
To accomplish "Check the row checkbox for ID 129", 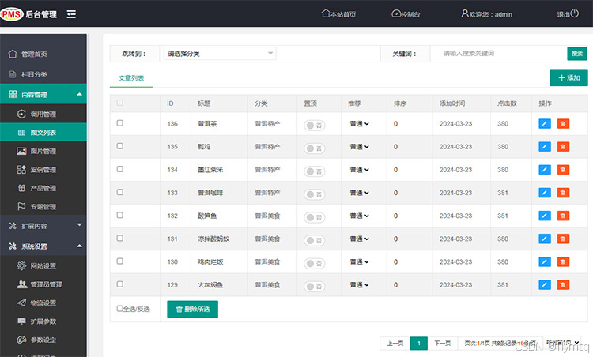I will click(120, 284).
